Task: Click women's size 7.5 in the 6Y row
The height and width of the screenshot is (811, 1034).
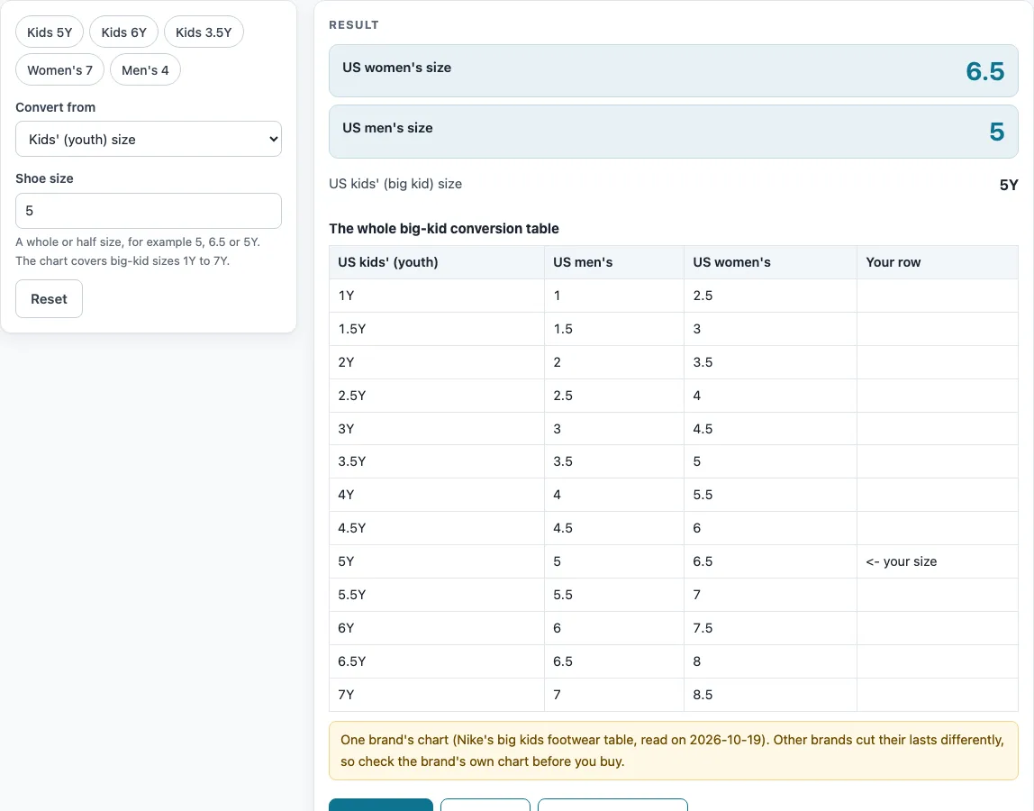Action: (x=770, y=628)
